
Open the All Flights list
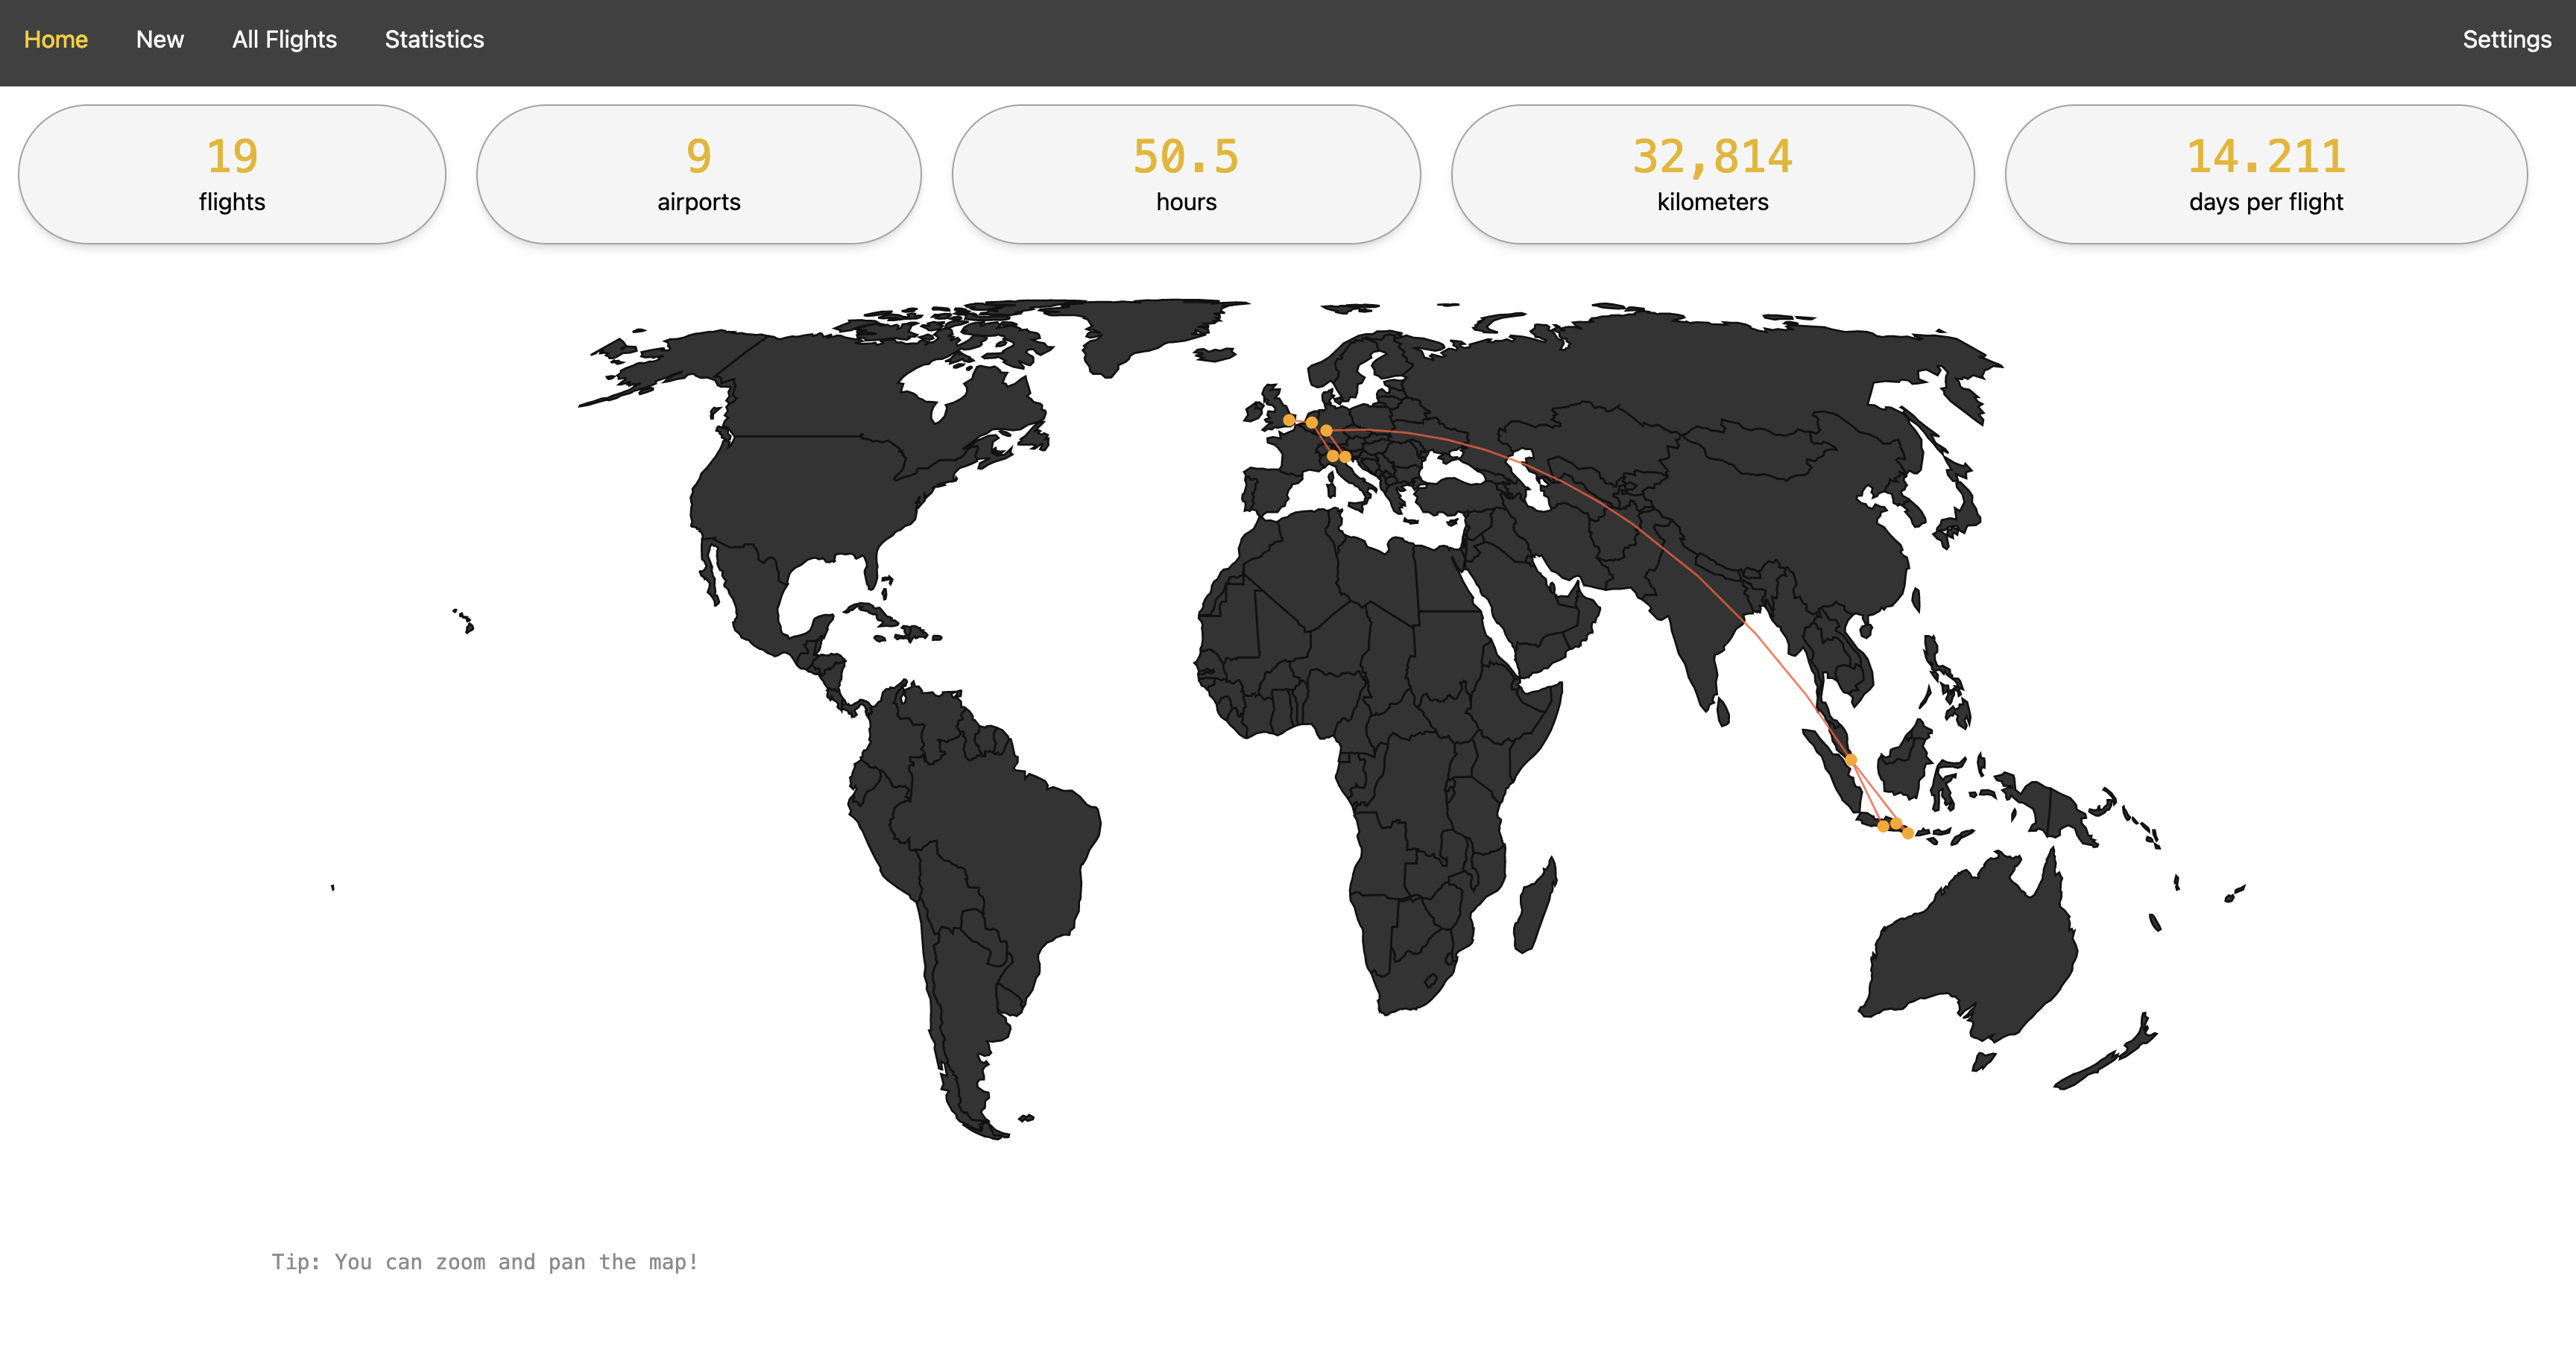point(284,40)
